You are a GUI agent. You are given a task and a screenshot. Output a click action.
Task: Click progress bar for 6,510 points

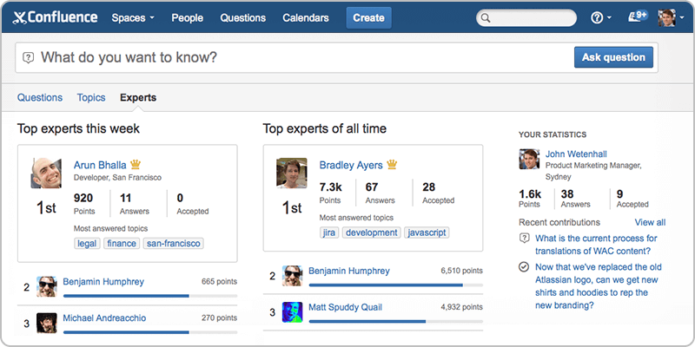click(396, 285)
